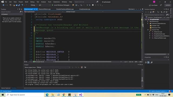
Task: Click the Live Share button label
Action: 154,5
